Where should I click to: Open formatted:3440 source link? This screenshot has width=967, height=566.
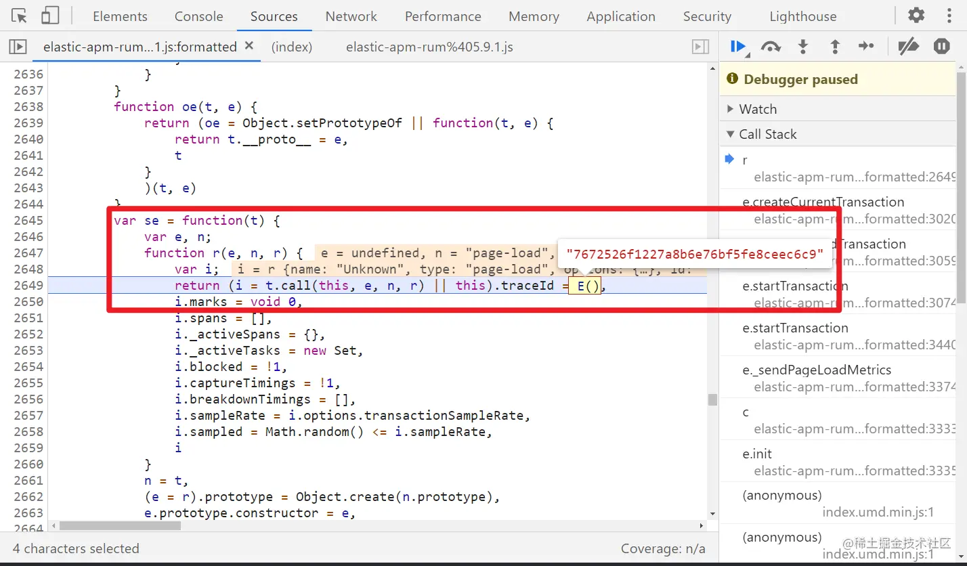[x=855, y=345]
